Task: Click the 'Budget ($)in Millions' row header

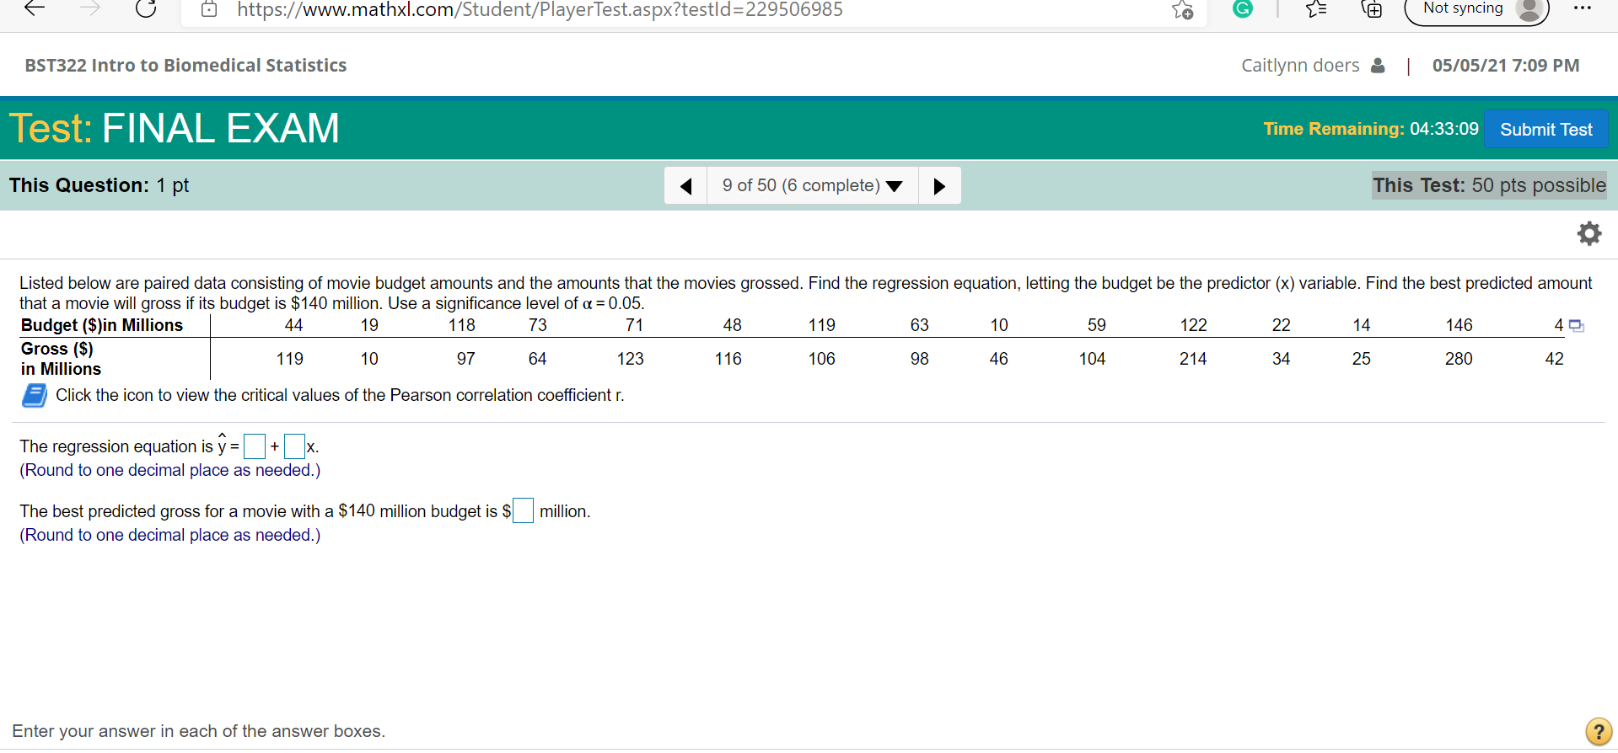Action: pos(102,325)
